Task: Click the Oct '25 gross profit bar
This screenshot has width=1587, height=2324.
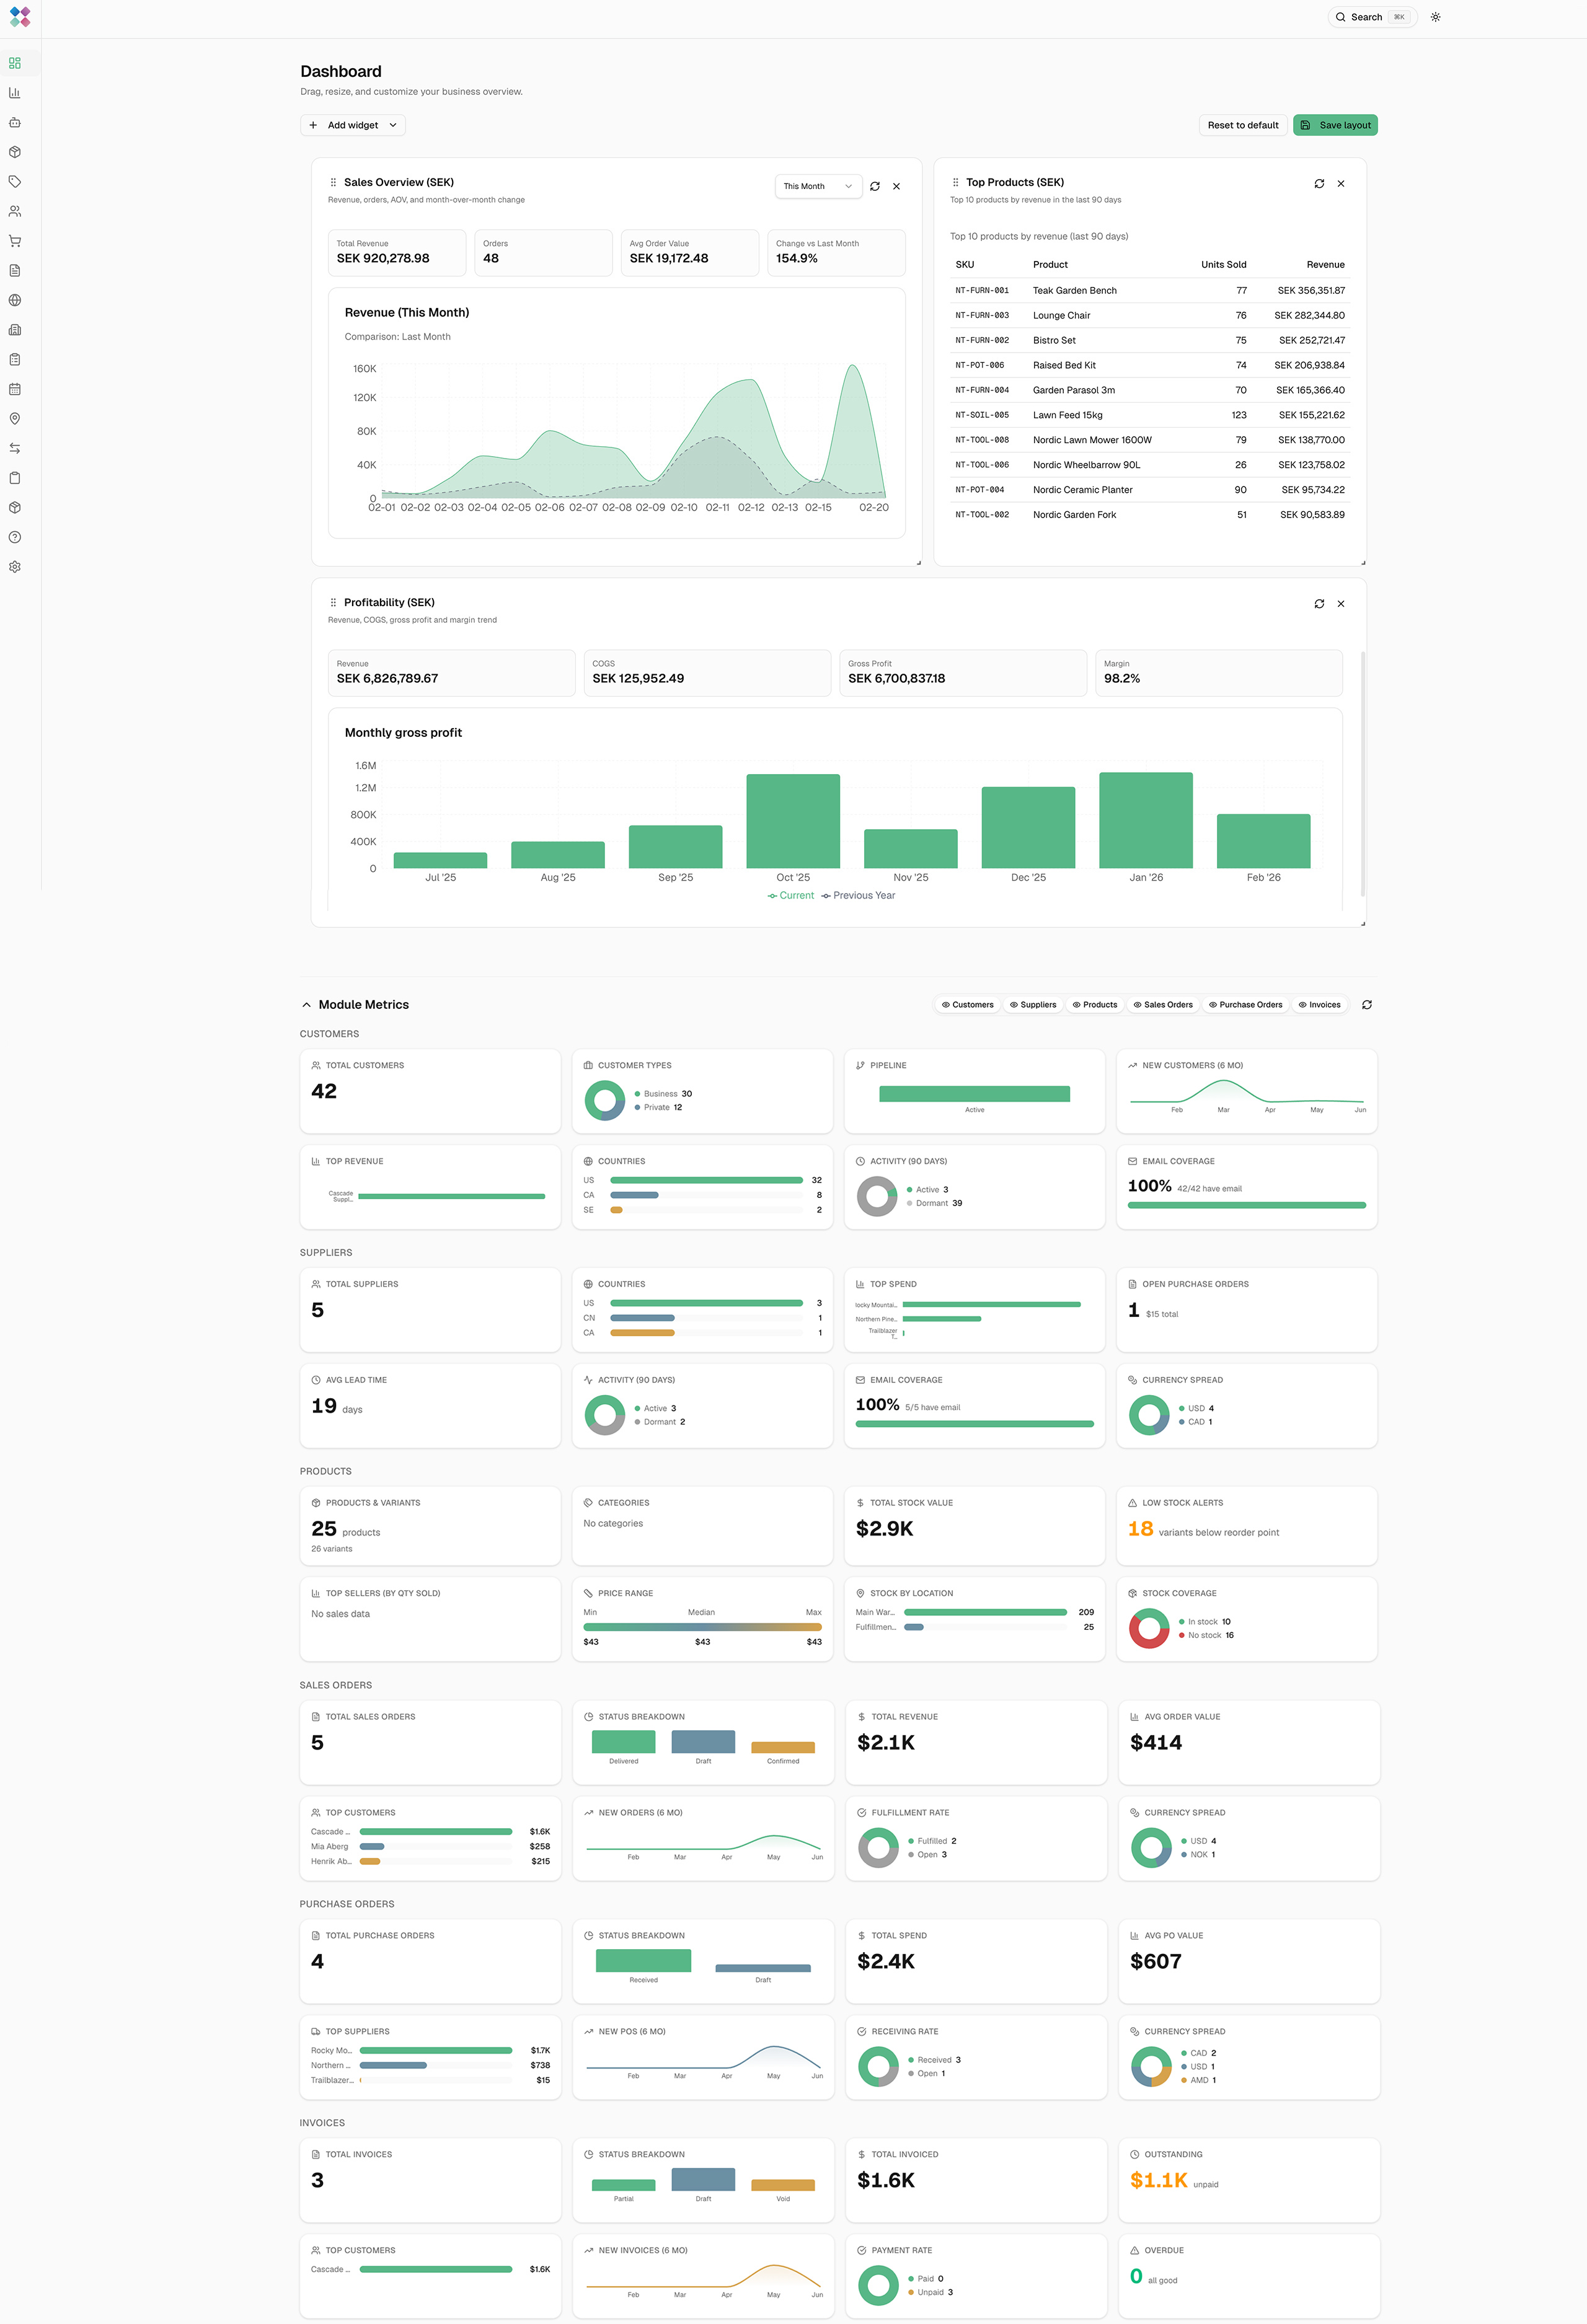Action: (x=793, y=821)
